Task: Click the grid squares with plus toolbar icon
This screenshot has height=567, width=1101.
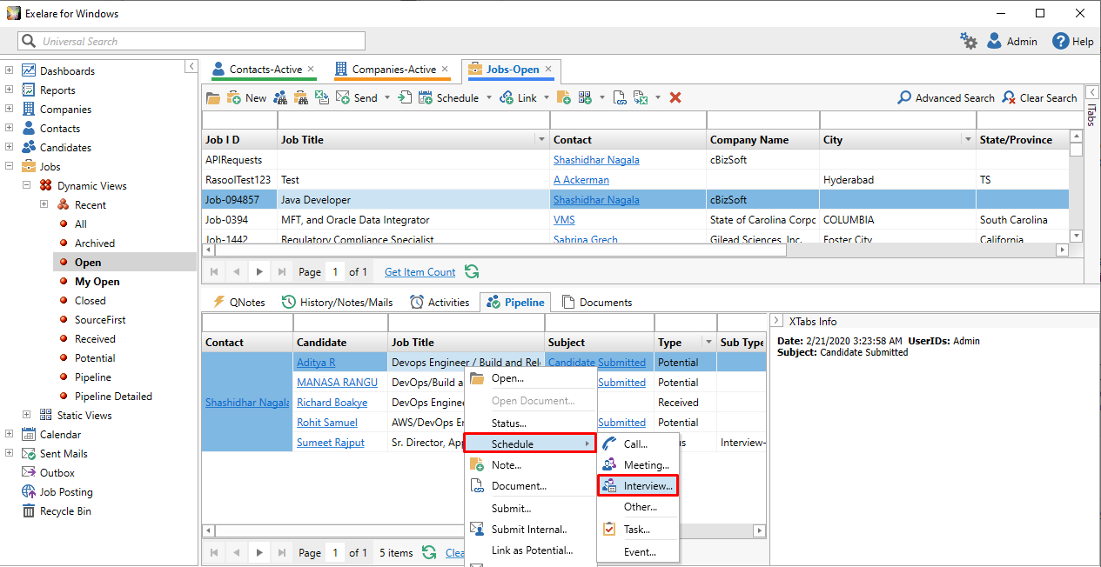Action: coord(585,98)
